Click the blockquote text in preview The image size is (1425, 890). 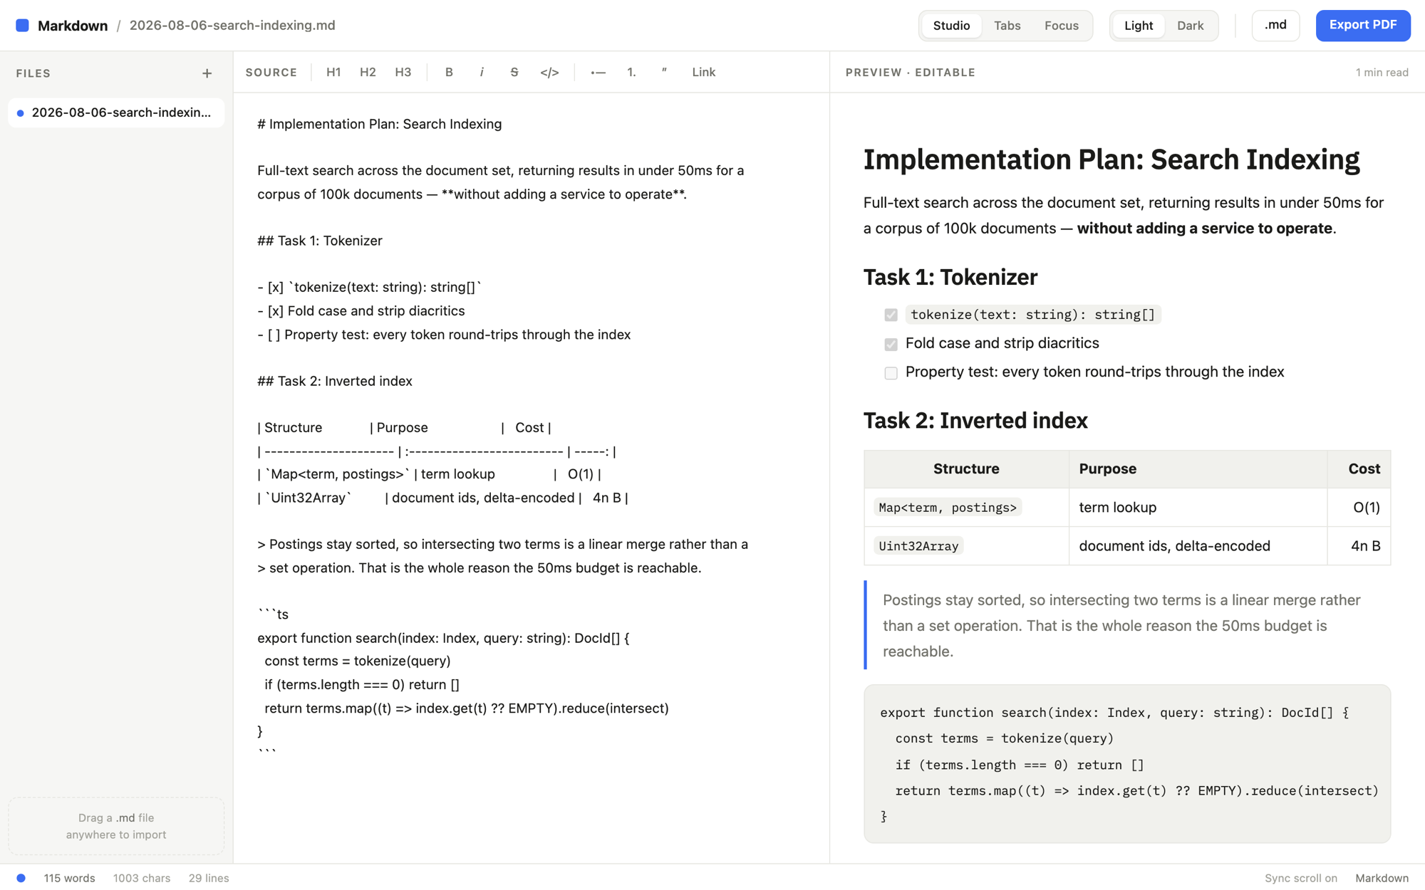click(1121, 626)
